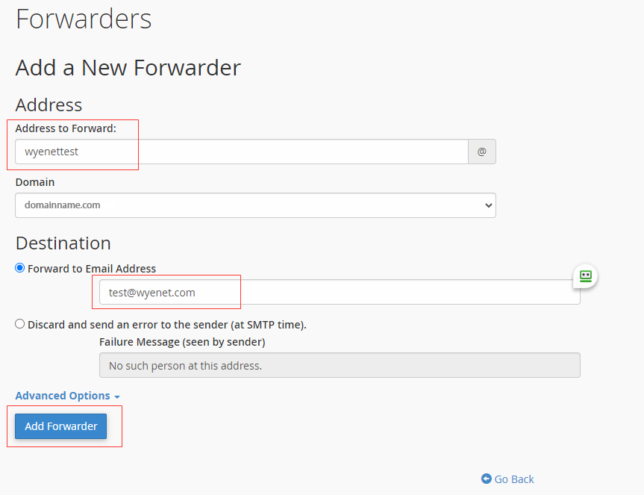Click the @ symbol addon box
The image size is (644, 495).
pyautogui.click(x=482, y=152)
